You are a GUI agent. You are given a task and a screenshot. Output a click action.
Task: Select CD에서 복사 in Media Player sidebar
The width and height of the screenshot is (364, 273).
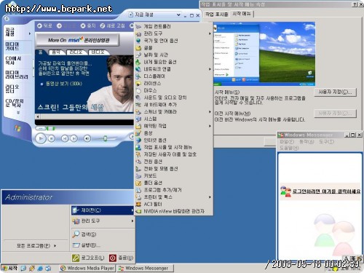[x=13, y=60]
